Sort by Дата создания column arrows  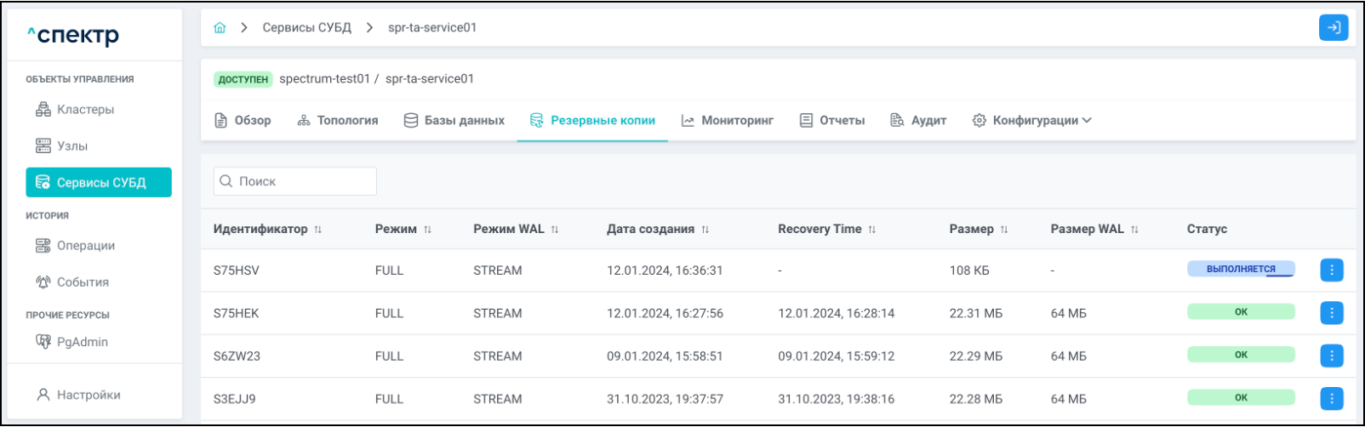coord(705,230)
